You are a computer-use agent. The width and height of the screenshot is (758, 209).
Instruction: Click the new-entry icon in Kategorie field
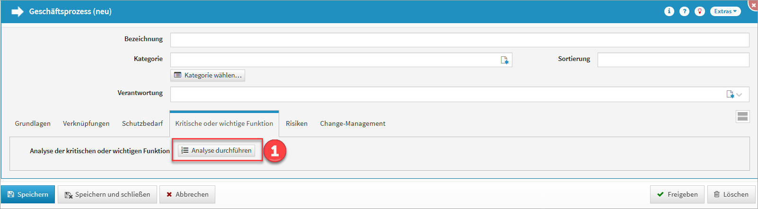505,60
